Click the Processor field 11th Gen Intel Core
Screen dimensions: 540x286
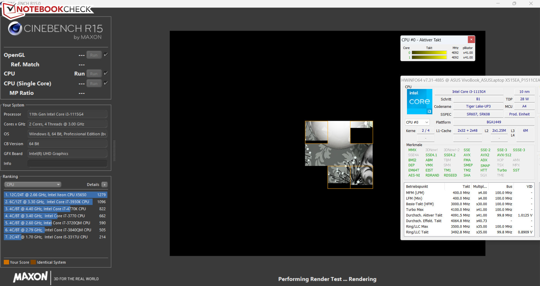point(67,114)
